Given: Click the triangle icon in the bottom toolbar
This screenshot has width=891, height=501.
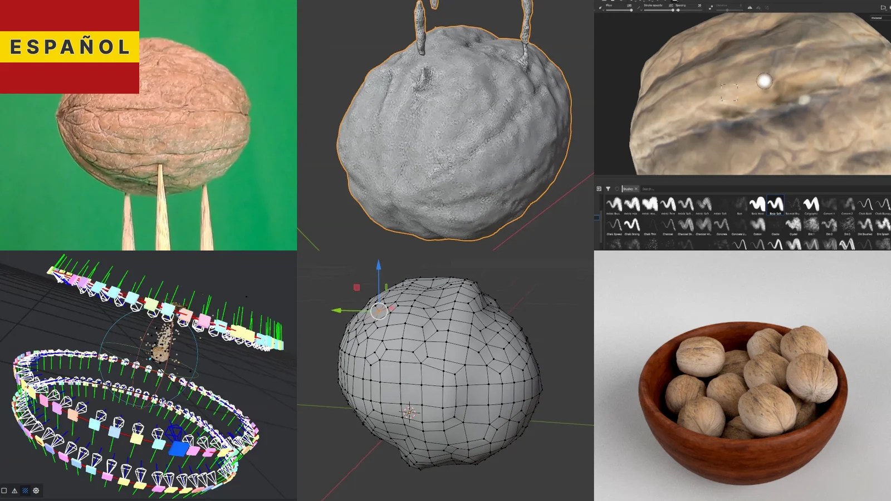Looking at the screenshot, I should [14, 490].
